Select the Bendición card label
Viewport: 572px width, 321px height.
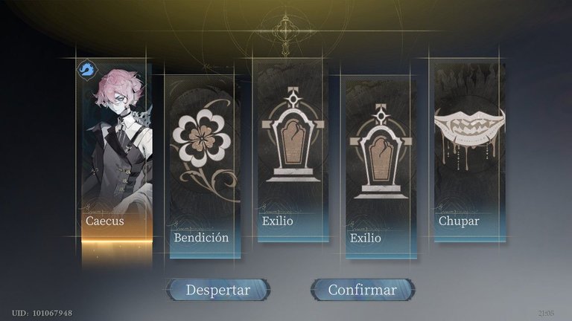(x=201, y=238)
